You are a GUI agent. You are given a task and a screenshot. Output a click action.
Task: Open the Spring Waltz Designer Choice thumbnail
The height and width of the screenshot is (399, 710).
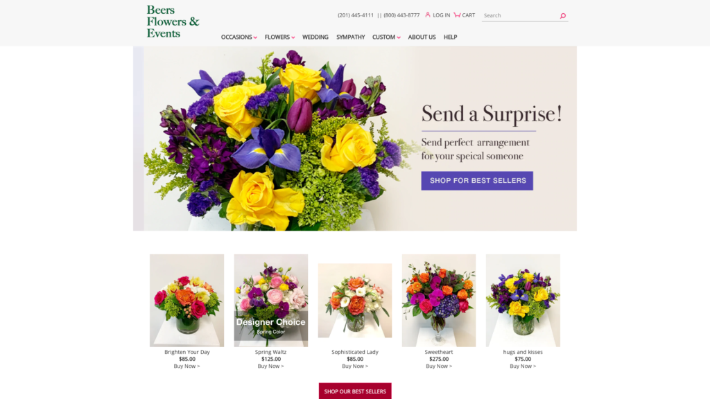271,301
